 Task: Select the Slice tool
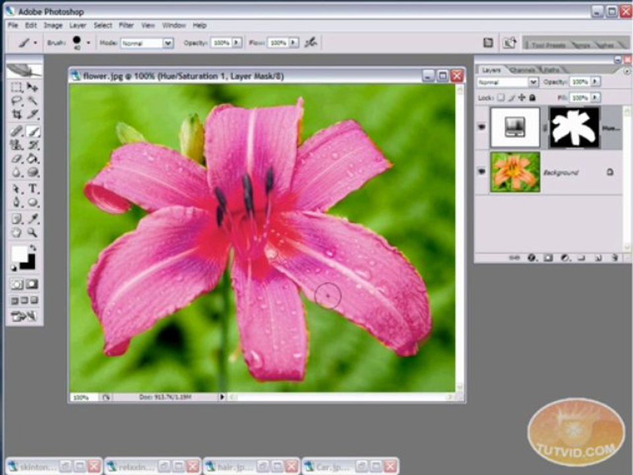(32, 114)
